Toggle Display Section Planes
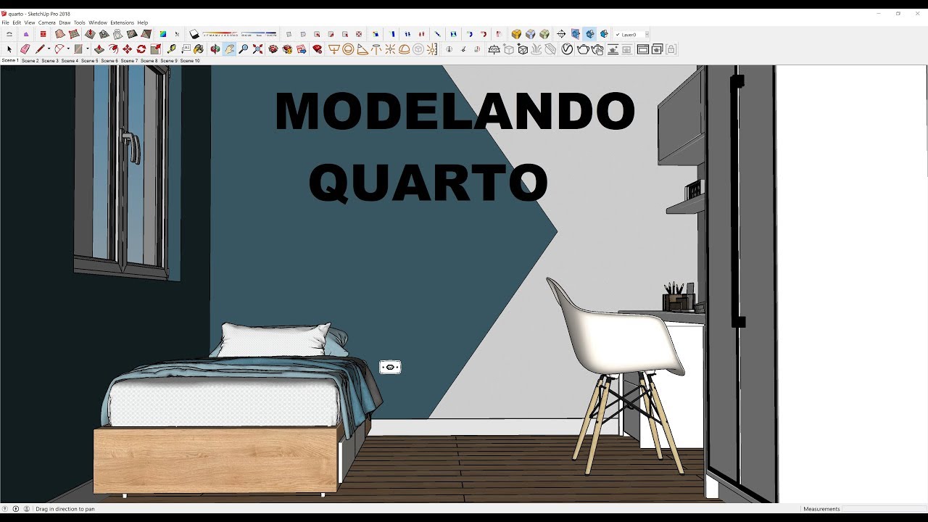 [x=576, y=34]
